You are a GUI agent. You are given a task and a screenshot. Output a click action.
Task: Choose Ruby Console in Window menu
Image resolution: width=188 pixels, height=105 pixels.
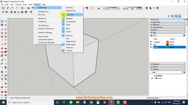[x=43, y=36]
